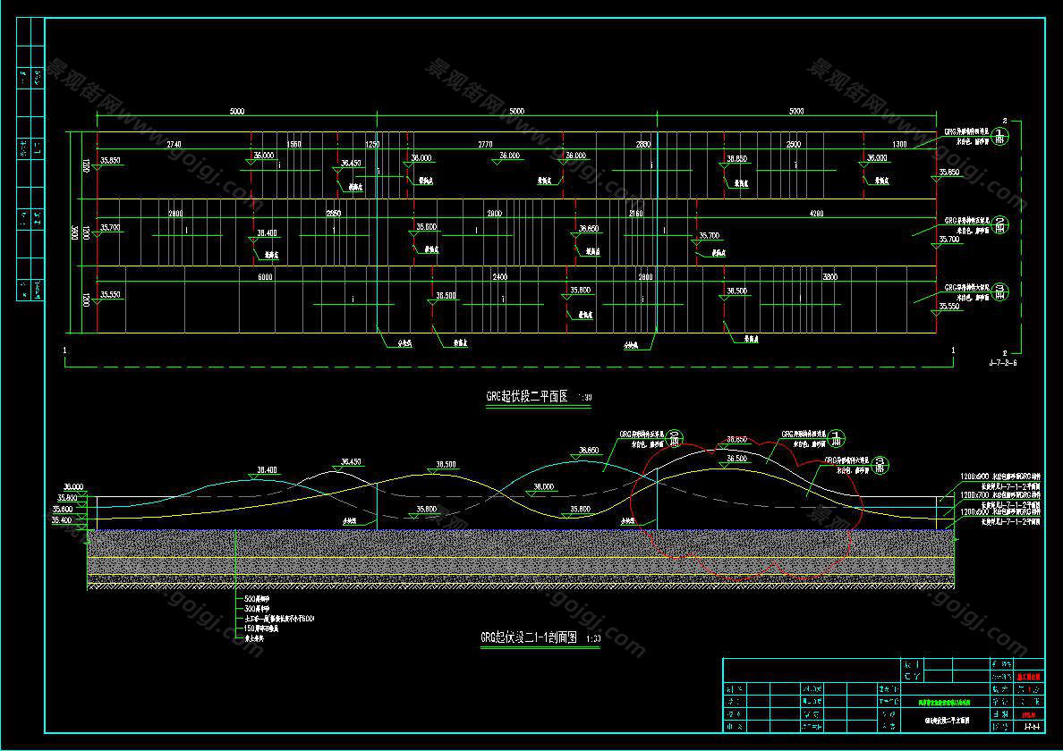Click callout bubble 1 in the plan view
This screenshot has height=751, width=1063.
(x=1001, y=136)
